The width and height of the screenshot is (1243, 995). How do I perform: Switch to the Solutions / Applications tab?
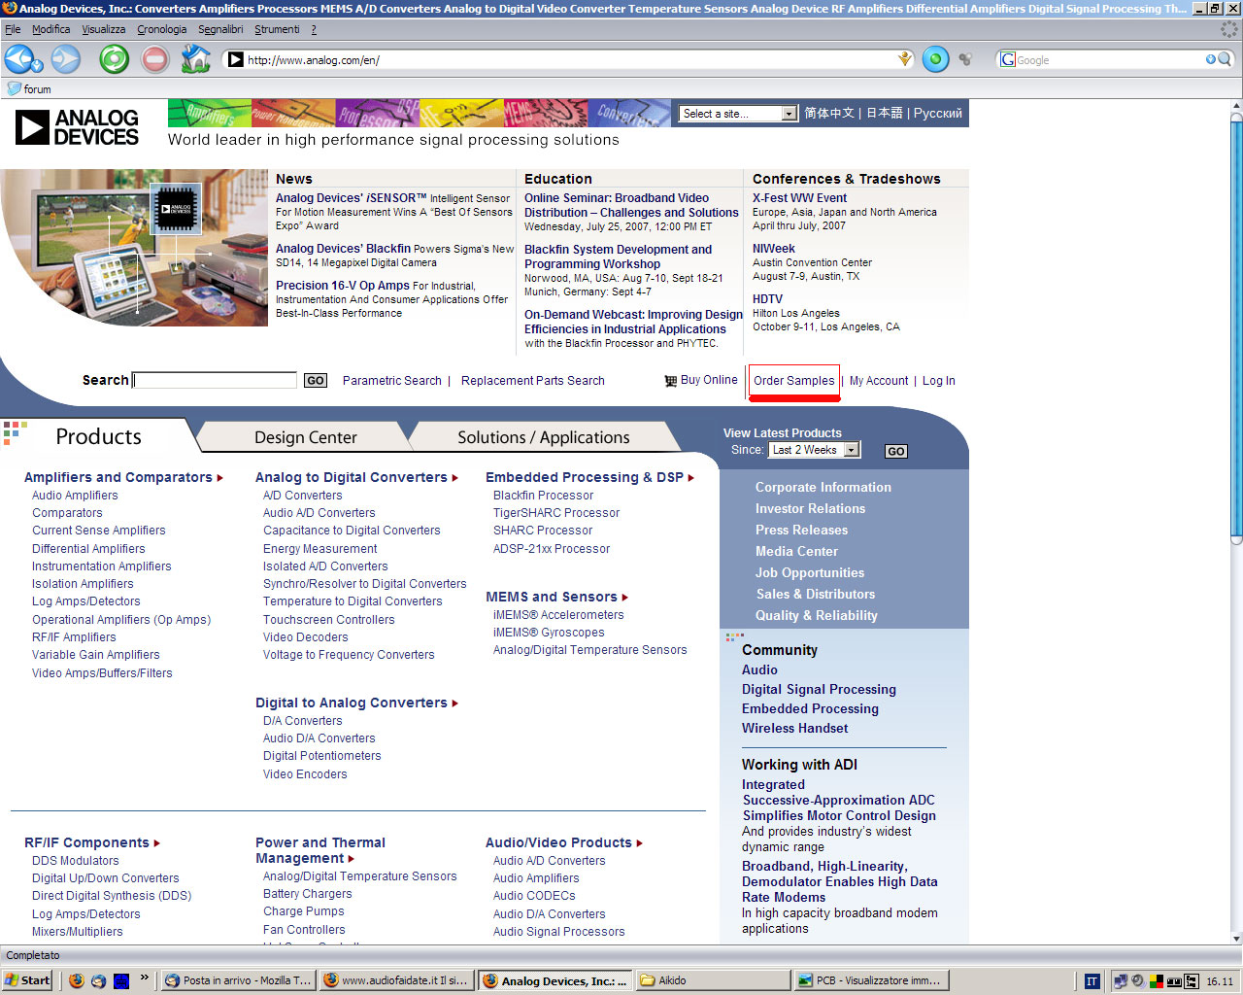pyautogui.click(x=544, y=437)
